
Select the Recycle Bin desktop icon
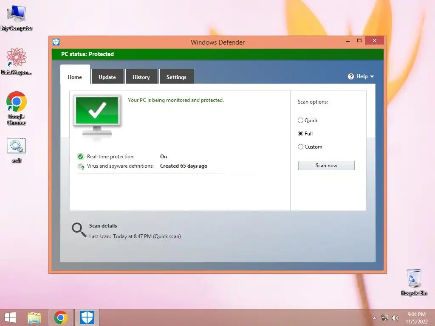pos(414,282)
